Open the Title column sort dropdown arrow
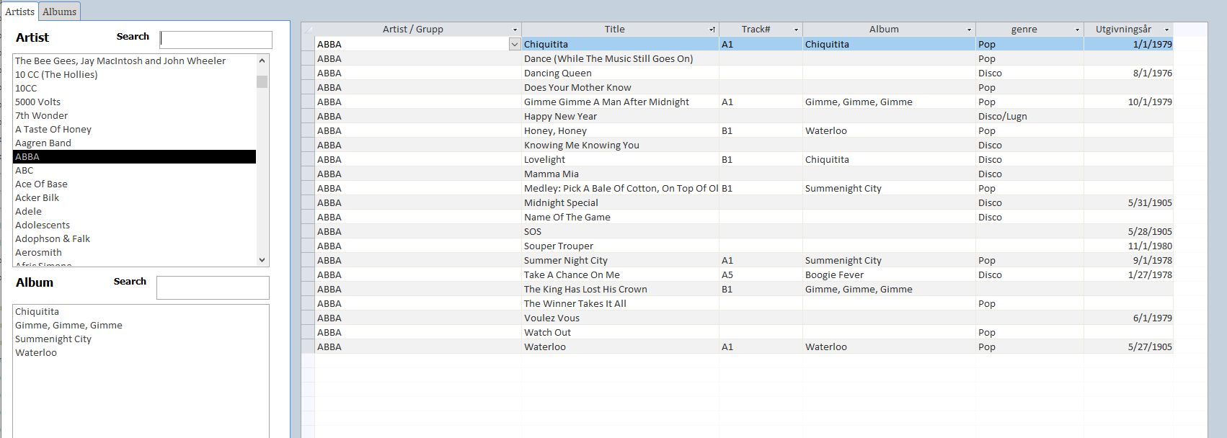The image size is (1227, 438). click(x=712, y=30)
